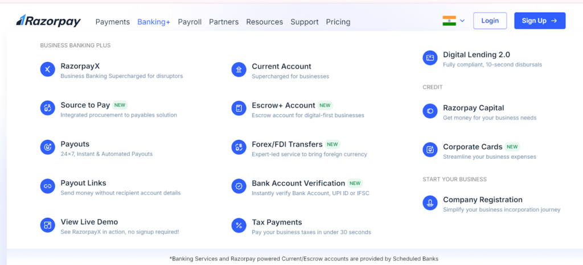This screenshot has height=265, width=583.
Task: Click the NEW badge beside Corporate Cards
Action: [512, 147]
